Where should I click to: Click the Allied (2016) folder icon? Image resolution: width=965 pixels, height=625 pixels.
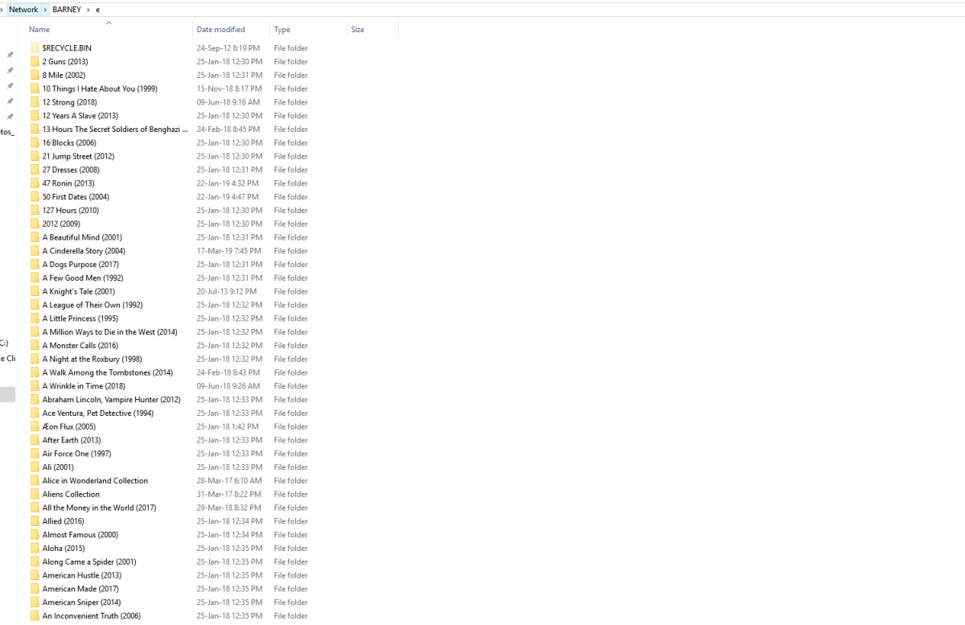pyautogui.click(x=35, y=521)
